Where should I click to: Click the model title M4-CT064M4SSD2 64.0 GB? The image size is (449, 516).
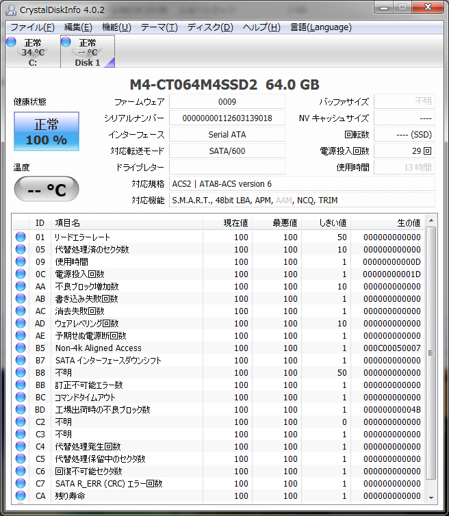click(224, 85)
